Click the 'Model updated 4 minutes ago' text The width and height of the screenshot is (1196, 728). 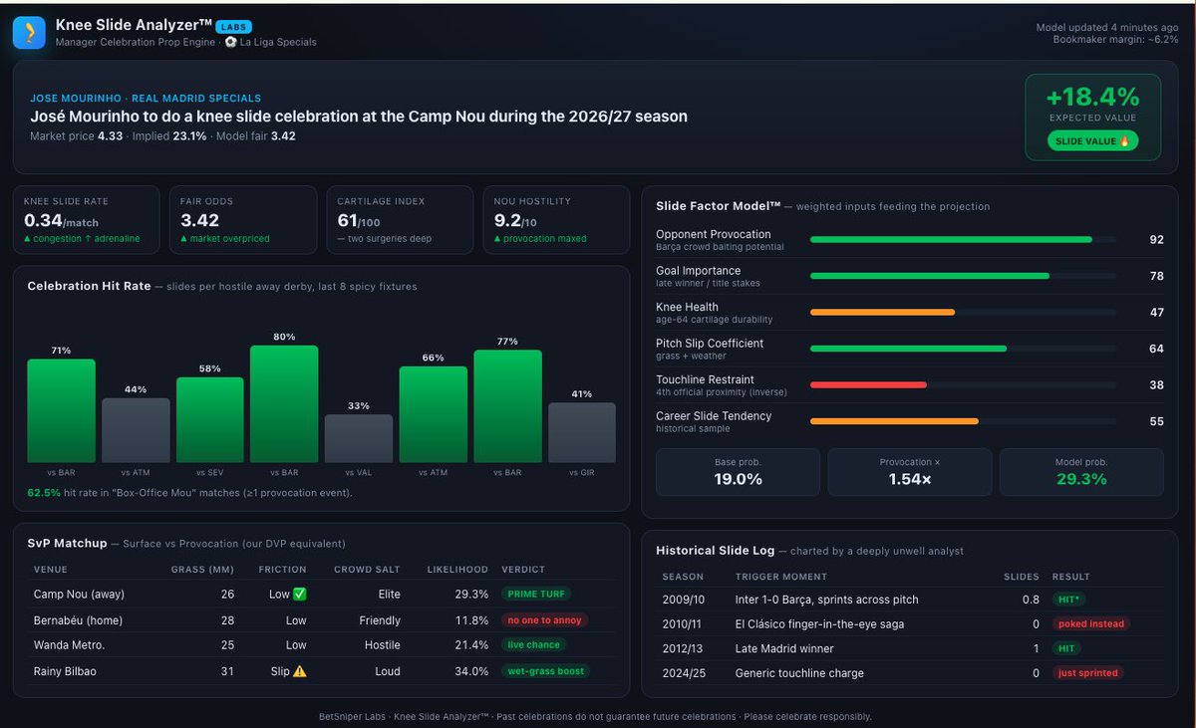pos(1107,28)
